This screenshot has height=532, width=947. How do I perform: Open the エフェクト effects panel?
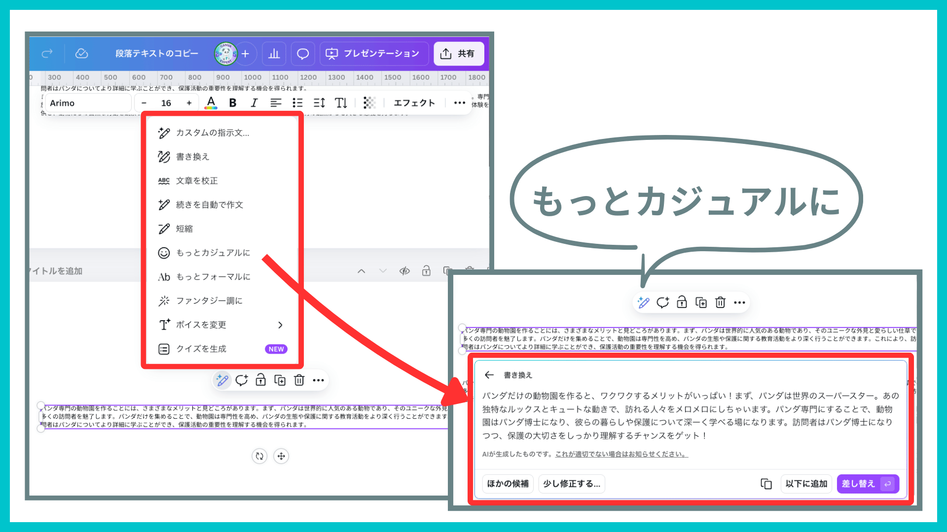click(x=414, y=103)
